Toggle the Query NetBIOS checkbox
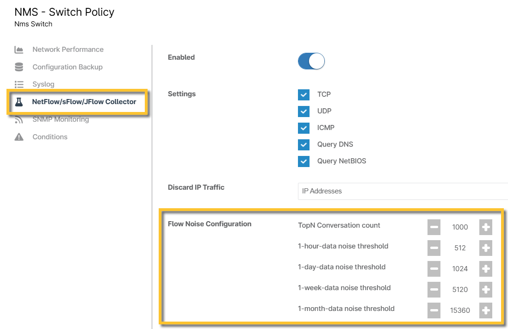Image resolution: width=508 pixels, height=329 pixels. 304,161
